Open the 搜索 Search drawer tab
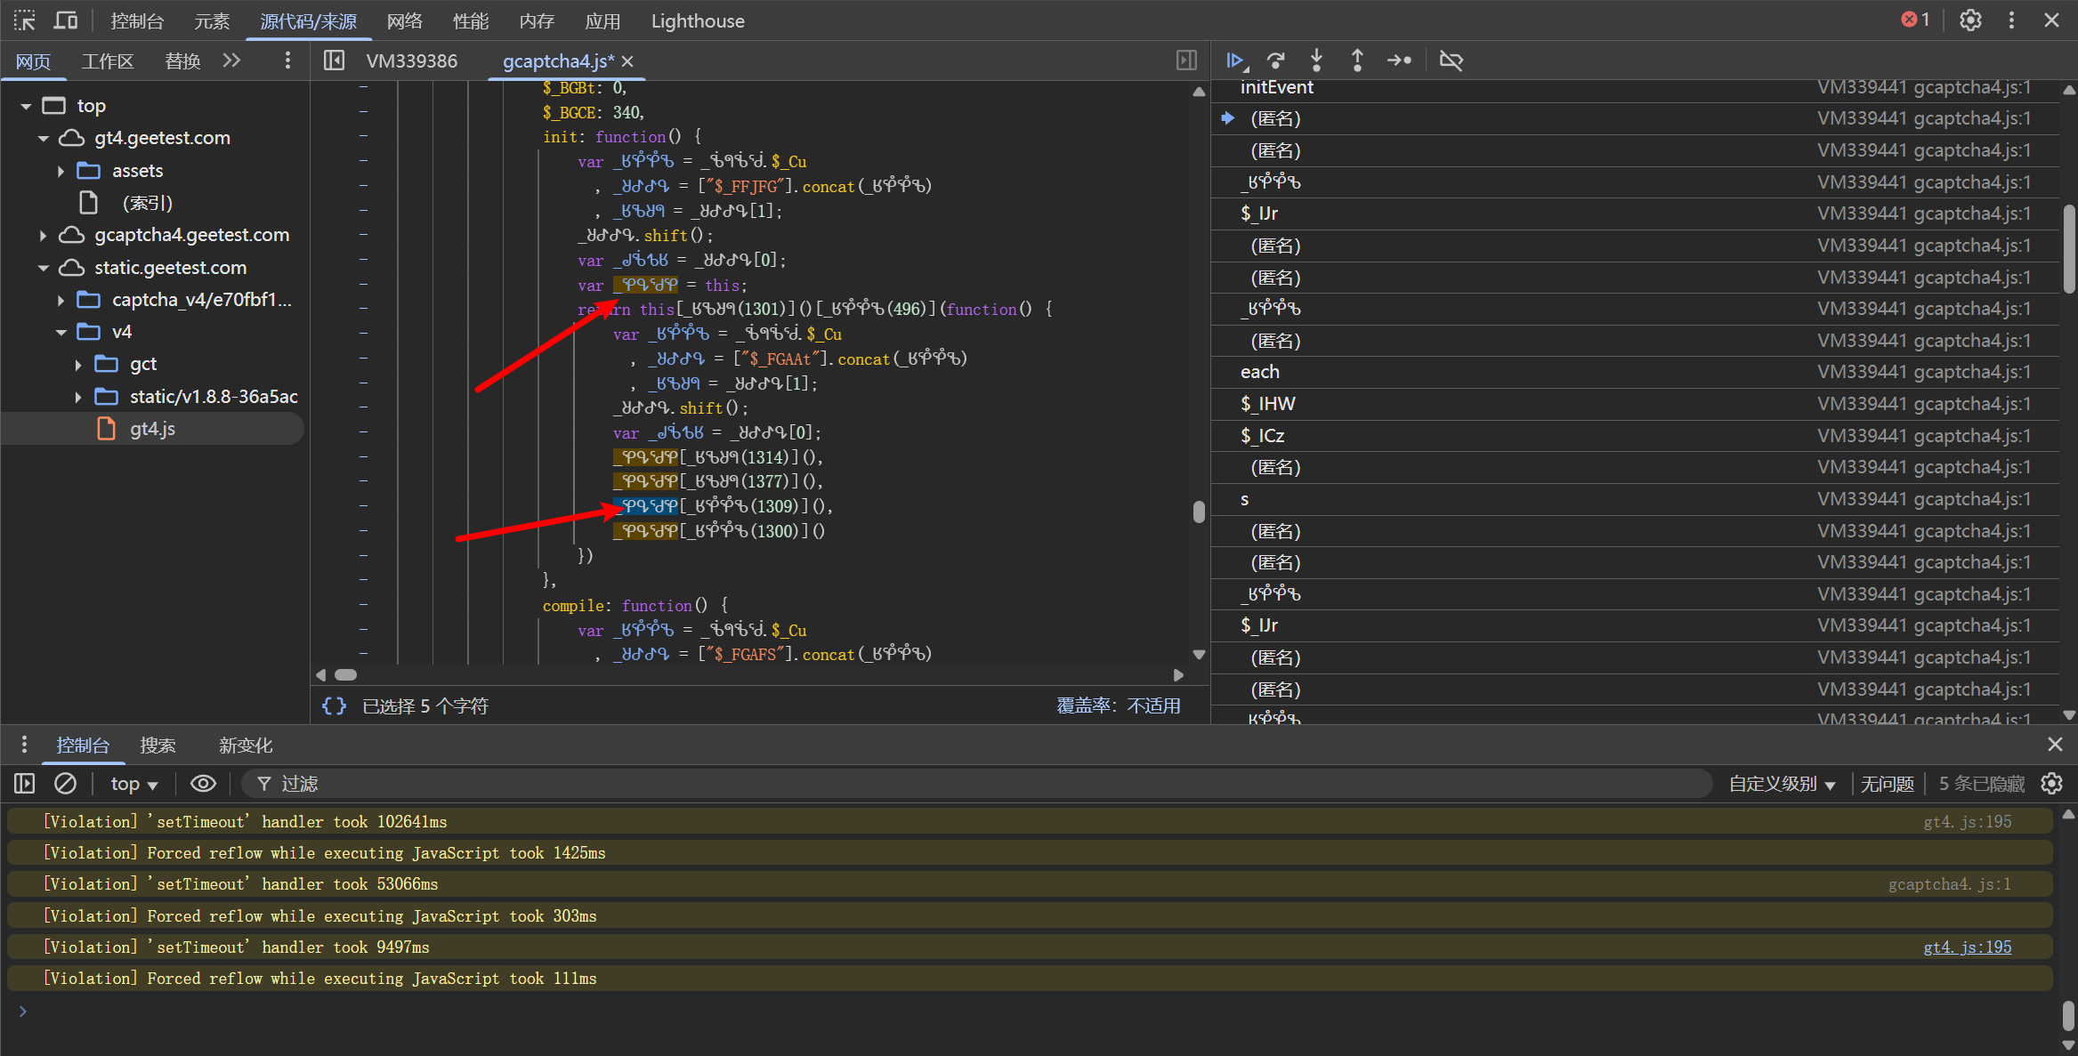 point(158,745)
